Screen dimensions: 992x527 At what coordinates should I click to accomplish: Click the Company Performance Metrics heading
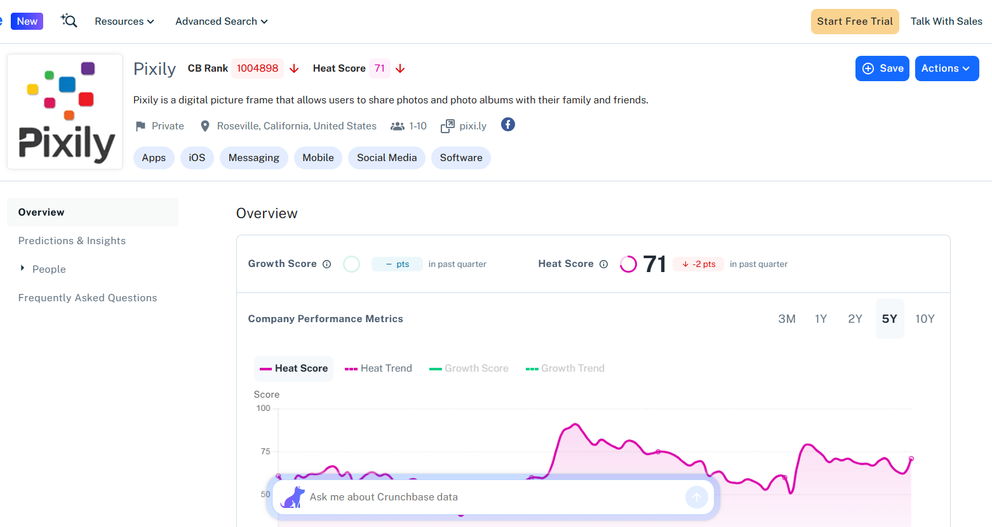pyautogui.click(x=325, y=319)
